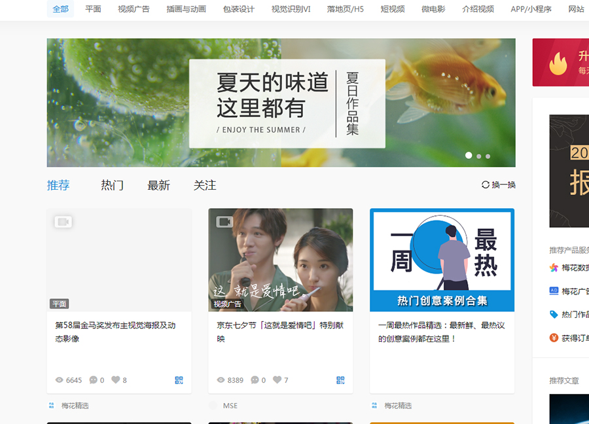The height and width of the screenshot is (424, 589).
Task: Click the MSE author avatar
Action: (x=214, y=406)
